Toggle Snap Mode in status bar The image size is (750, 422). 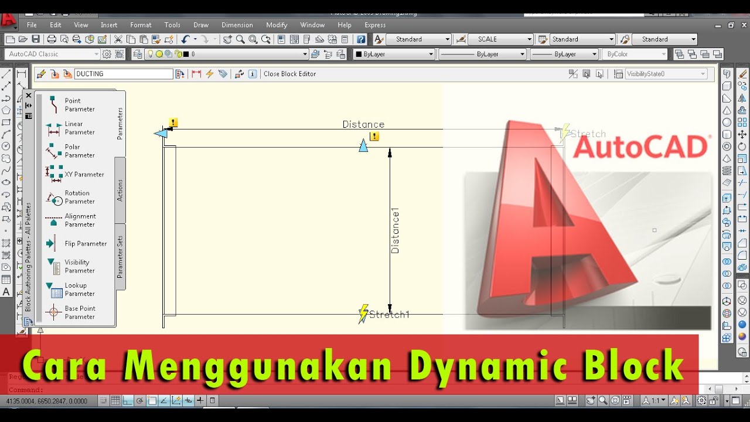pyautogui.click(x=103, y=401)
